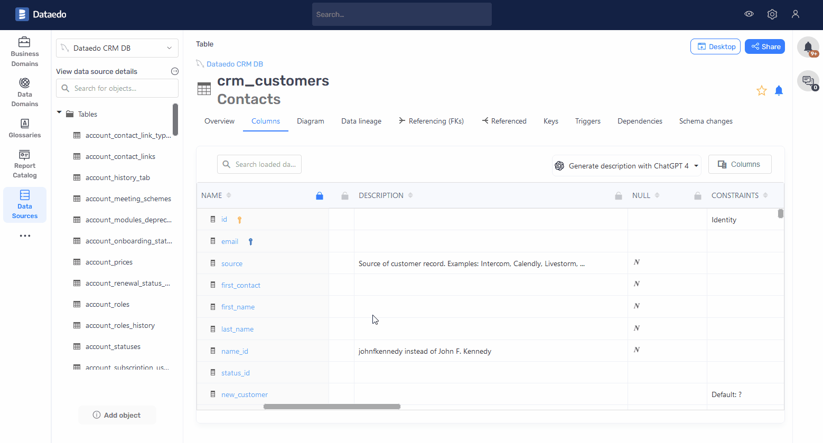Select account_prices table
Image resolution: width=823 pixels, height=443 pixels.
tap(109, 262)
